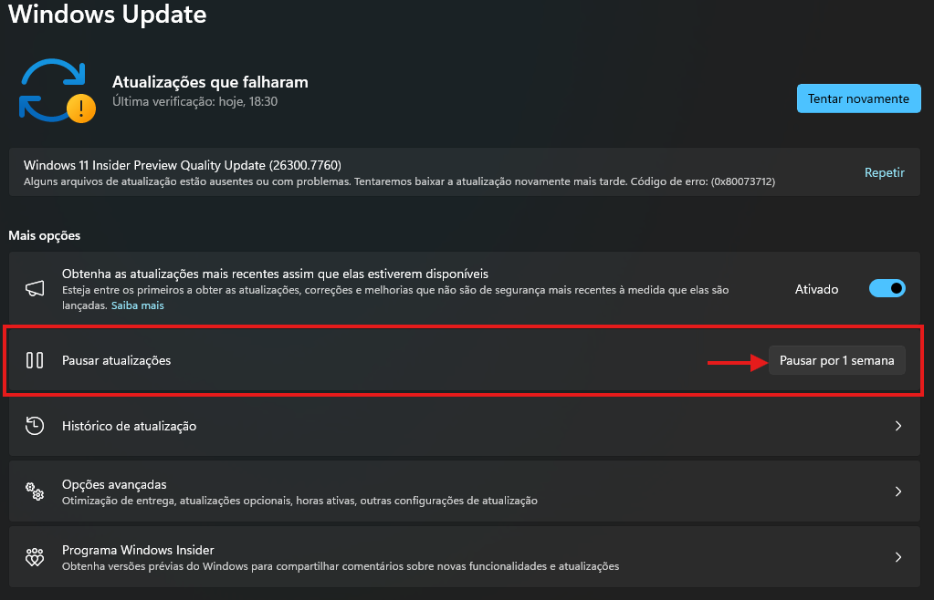Click the Ativado toggle label area

[x=817, y=289]
